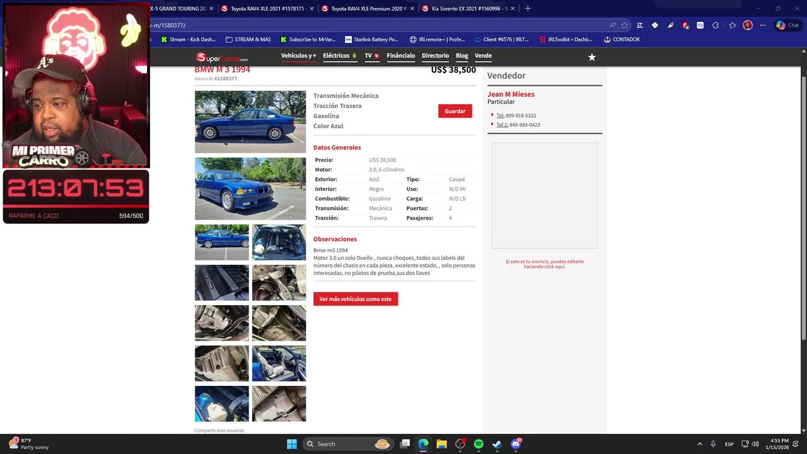Image resolution: width=807 pixels, height=454 pixels.
Task: Open CONTADOR bookmark
Action: point(622,39)
